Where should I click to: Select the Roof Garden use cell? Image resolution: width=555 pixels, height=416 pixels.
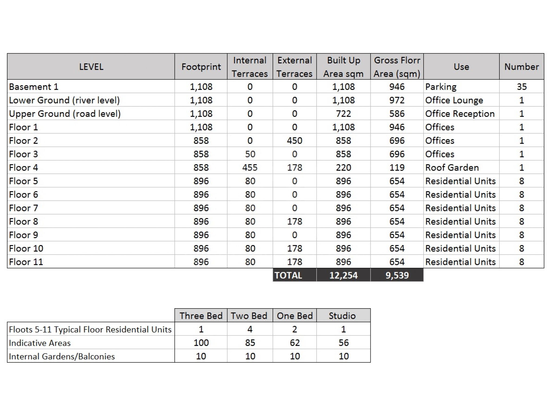point(462,167)
